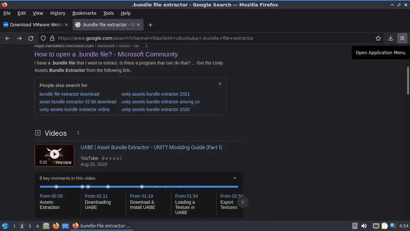
Task: Go forward to the next page
Action: [19, 38]
